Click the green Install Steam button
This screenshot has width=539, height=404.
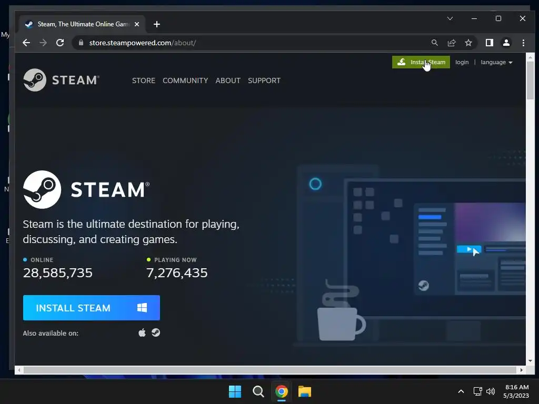click(x=421, y=62)
